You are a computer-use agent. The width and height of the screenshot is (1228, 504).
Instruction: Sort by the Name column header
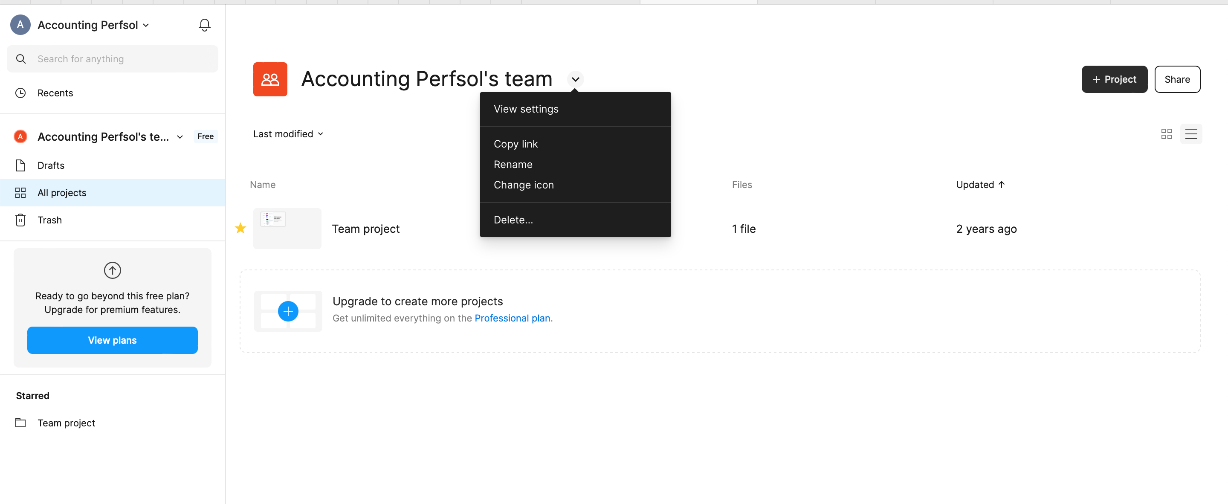point(263,185)
